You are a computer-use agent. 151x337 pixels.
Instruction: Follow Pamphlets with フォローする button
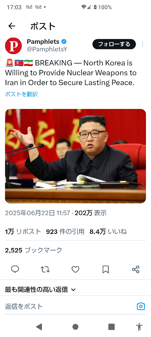(114, 44)
